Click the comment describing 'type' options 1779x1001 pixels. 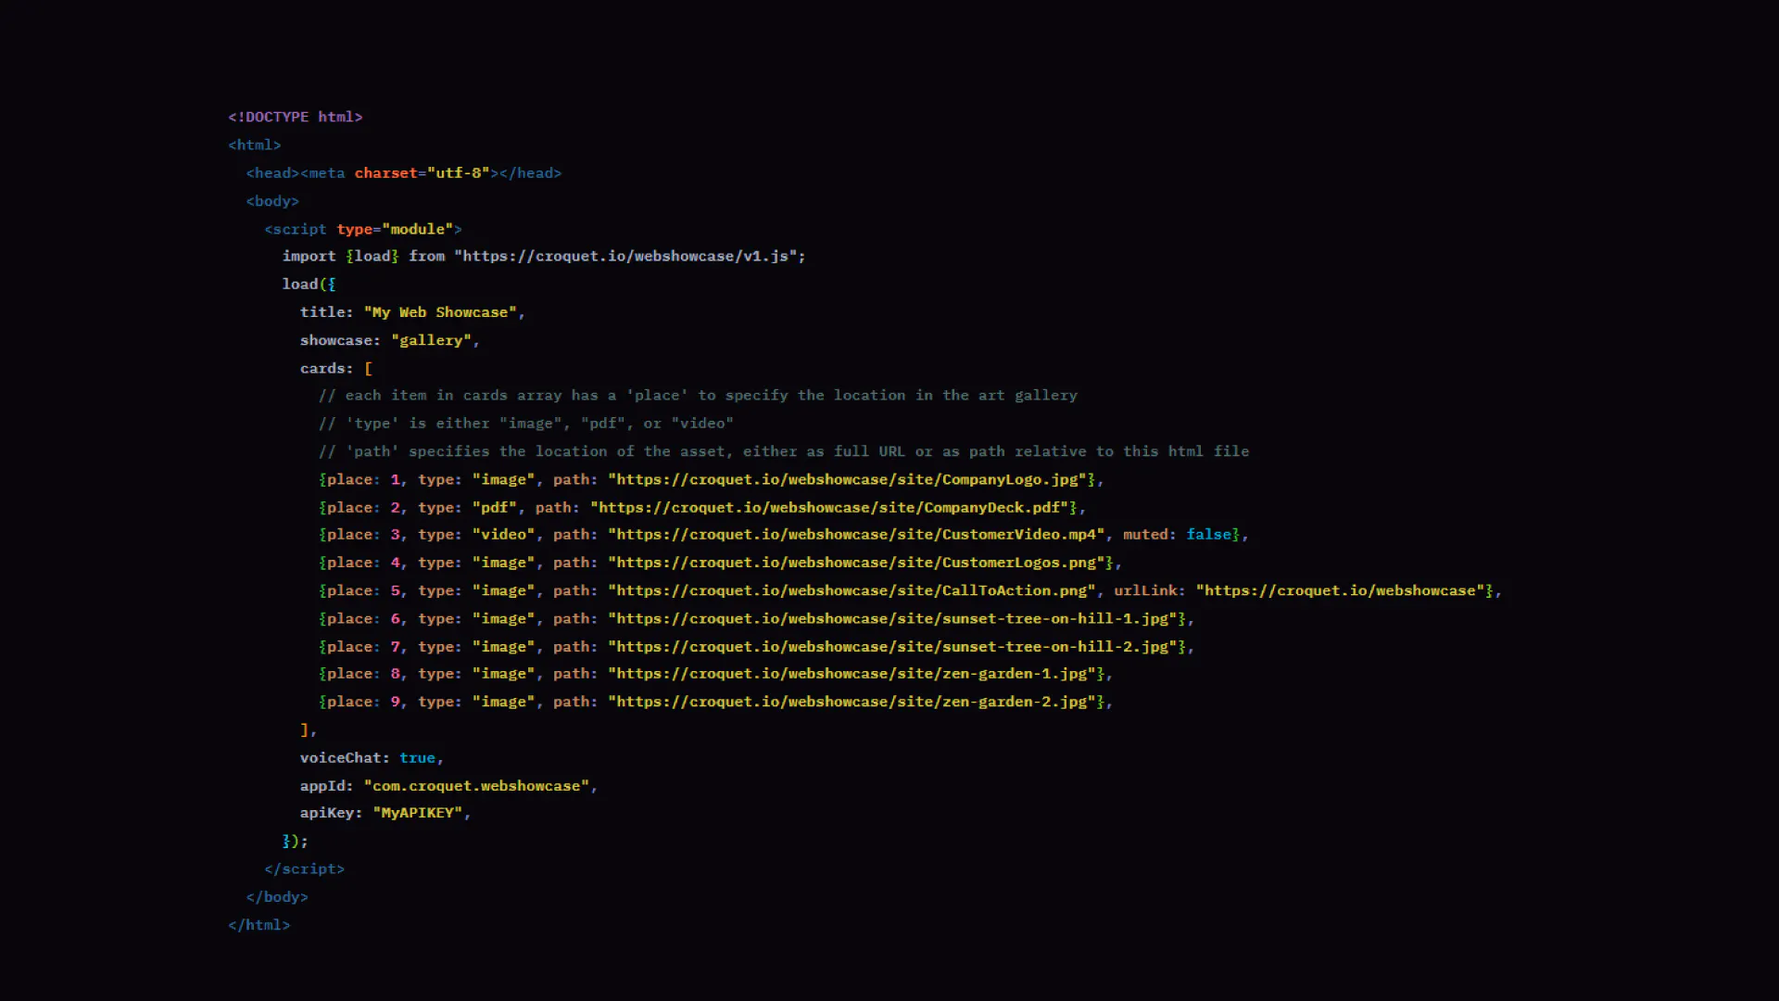click(525, 424)
